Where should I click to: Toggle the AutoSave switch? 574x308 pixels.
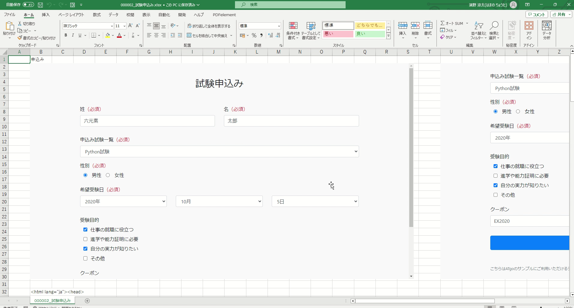point(28,5)
